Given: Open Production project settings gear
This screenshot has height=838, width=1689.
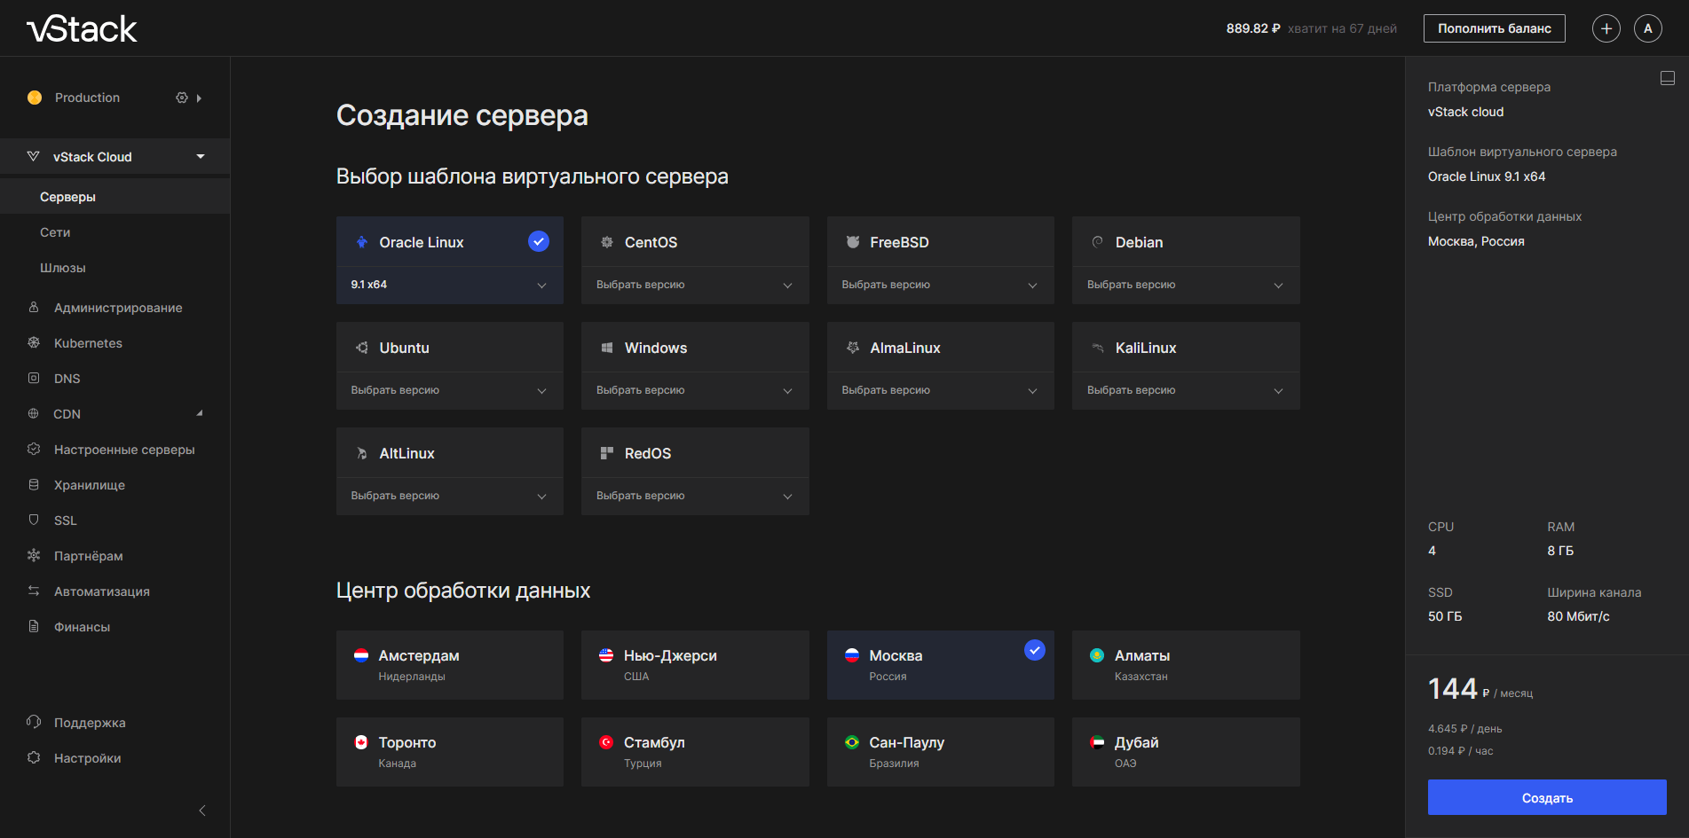Looking at the screenshot, I should pos(182,98).
